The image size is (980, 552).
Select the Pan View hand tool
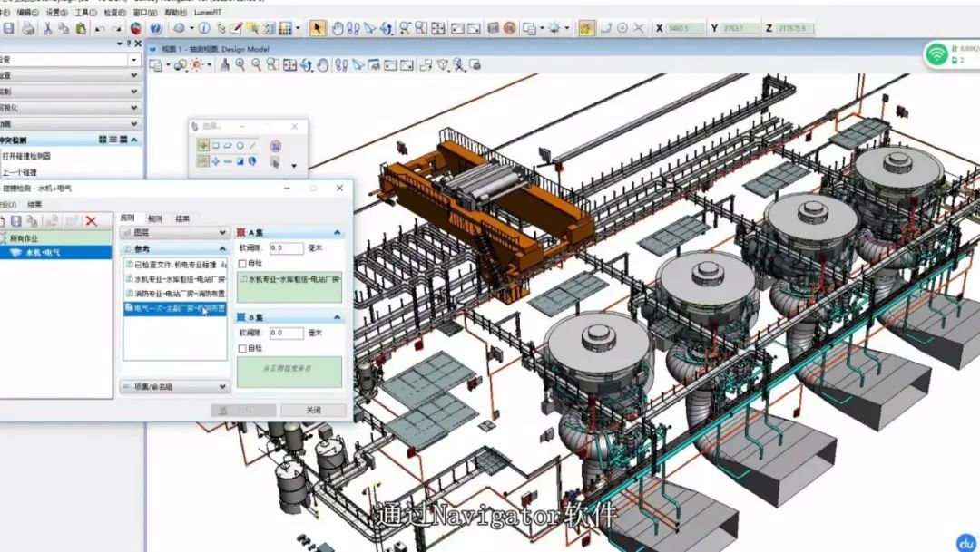tap(325, 65)
